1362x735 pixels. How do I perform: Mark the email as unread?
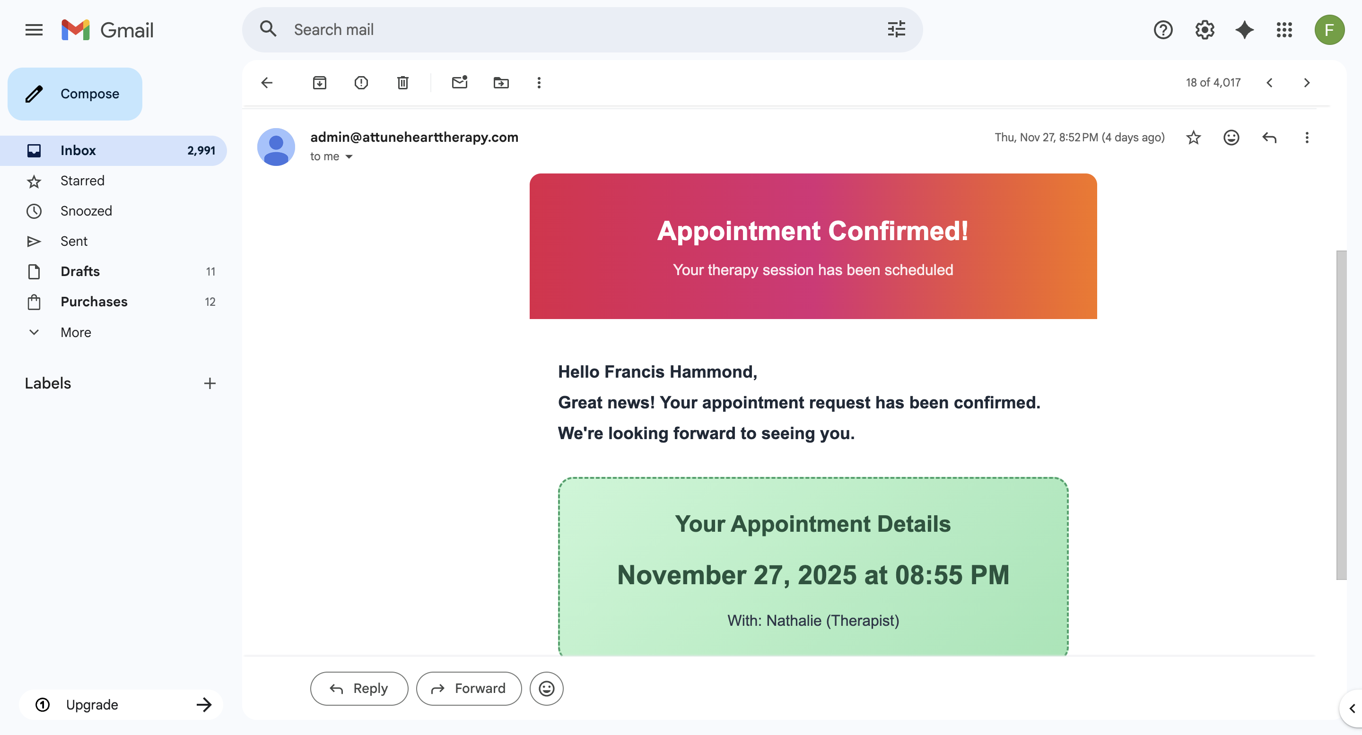(x=460, y=82)
